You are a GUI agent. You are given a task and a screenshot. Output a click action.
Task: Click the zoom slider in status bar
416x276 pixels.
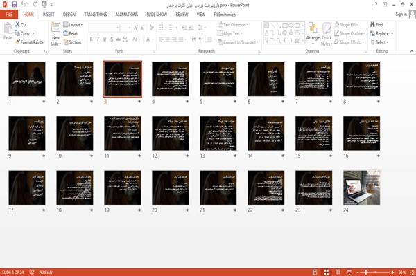point(375,272)
